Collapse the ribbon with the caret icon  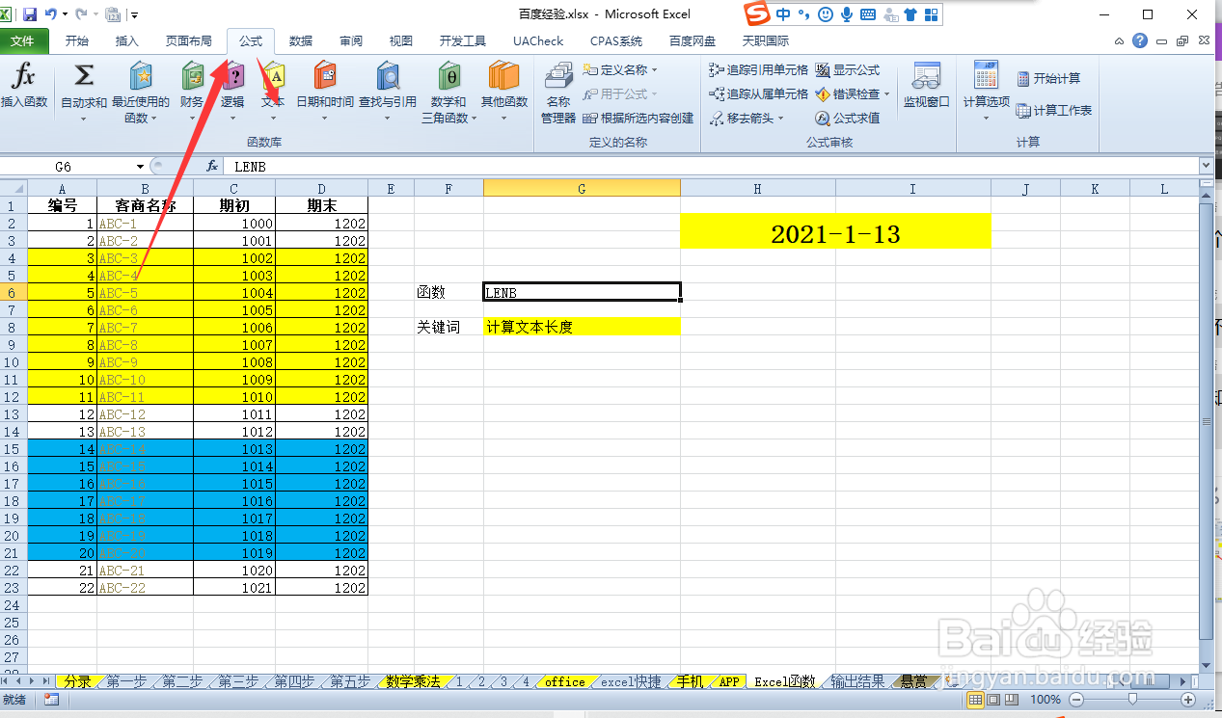[1119, 41]
